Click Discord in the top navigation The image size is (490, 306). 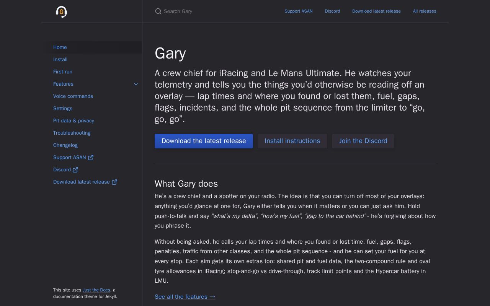332,11
